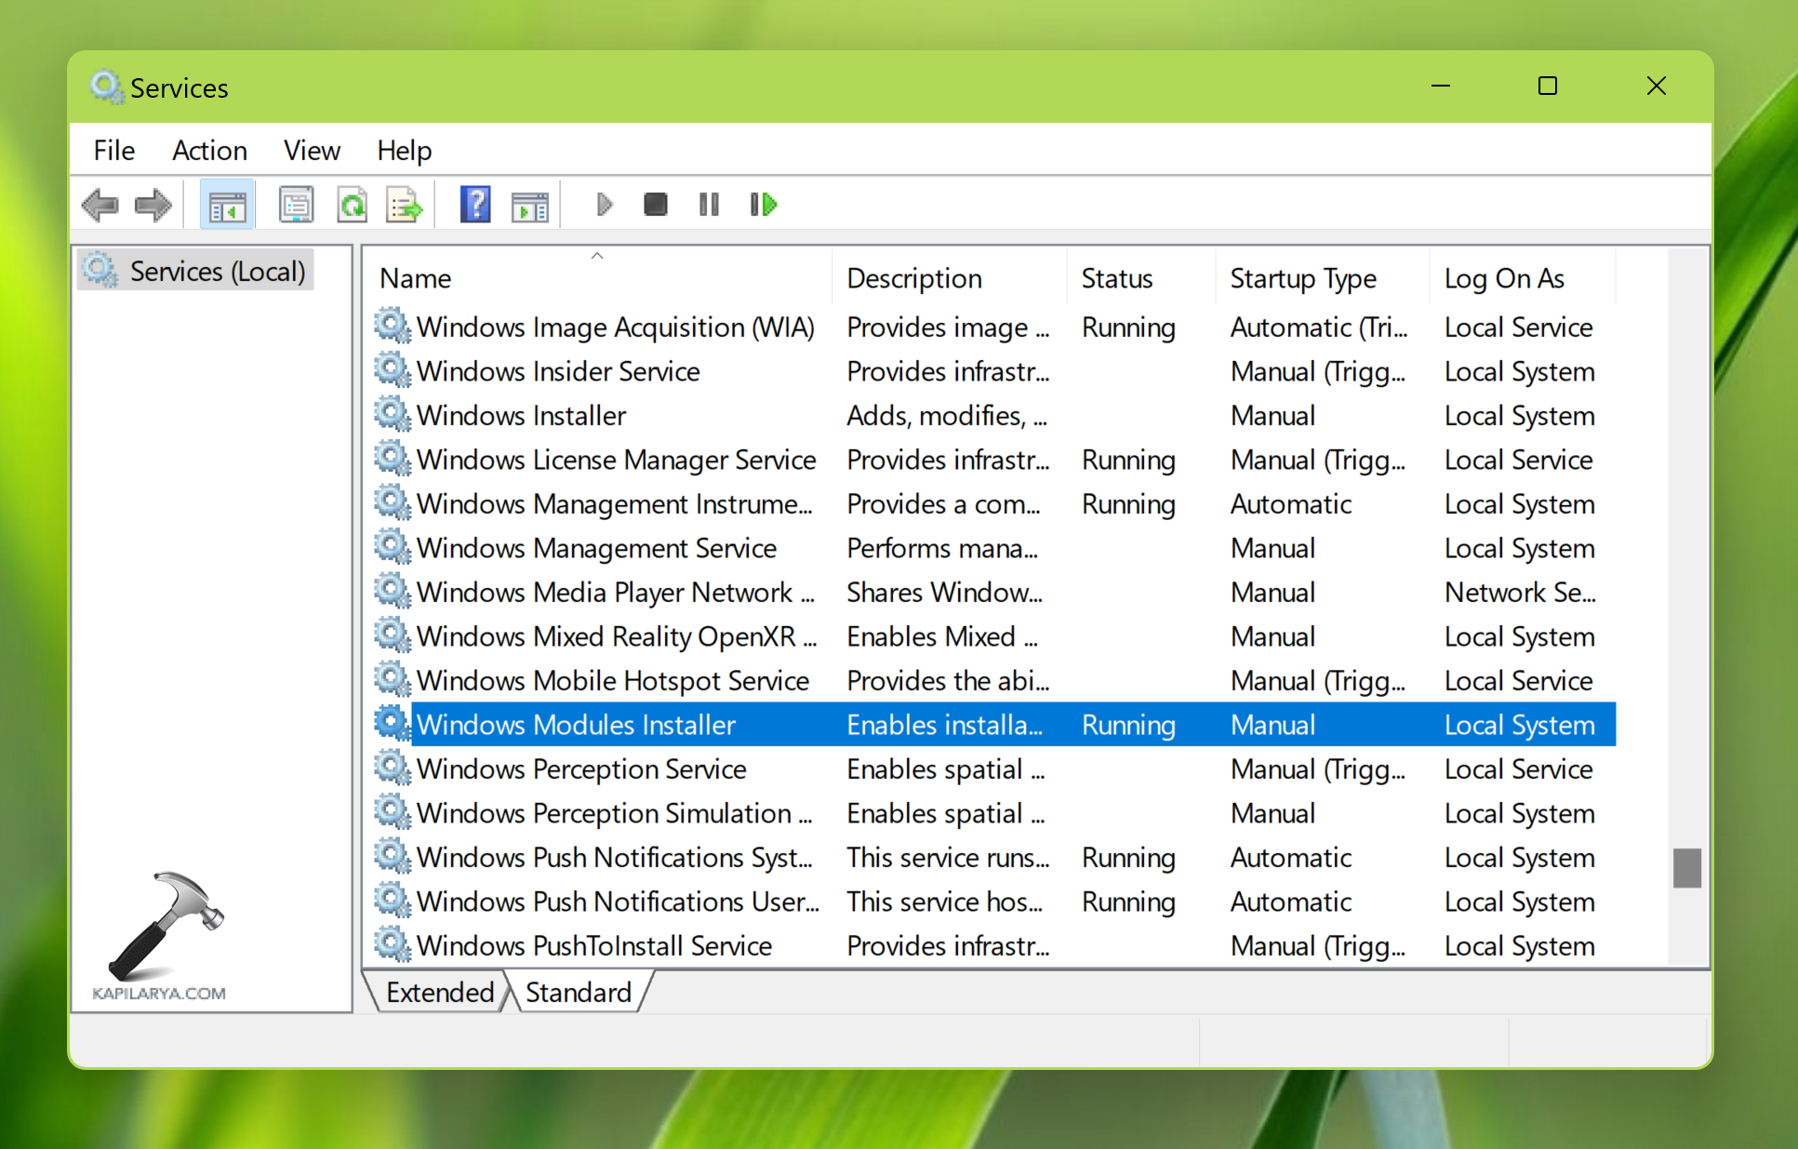1798x1149 pixels.
Task: Sort services by the Name column header
Action: point(415,277)
